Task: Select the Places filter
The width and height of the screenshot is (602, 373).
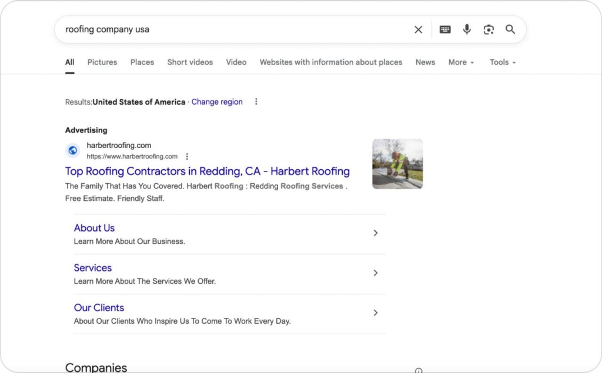Action: coord(142,62)
